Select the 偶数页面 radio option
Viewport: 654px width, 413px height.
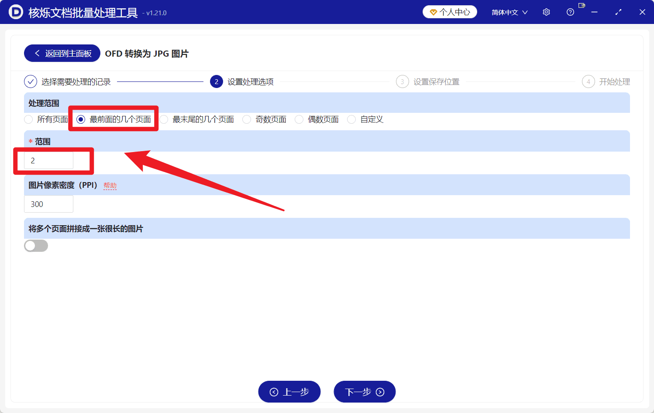(x=299, y=119)
